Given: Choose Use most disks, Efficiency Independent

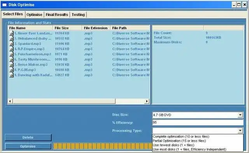Looking at the screenshot, I should point(198,149).
